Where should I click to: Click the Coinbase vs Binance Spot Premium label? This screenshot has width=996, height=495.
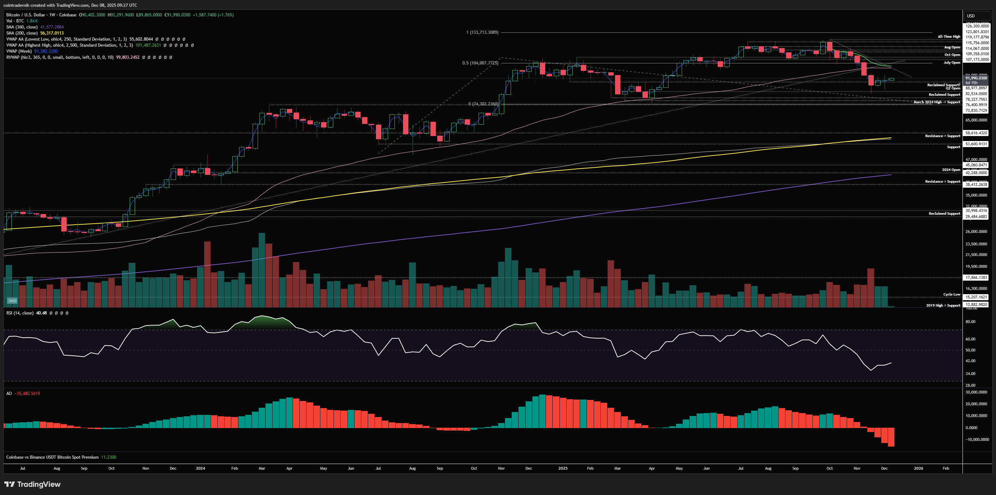(x=52, y=457)
